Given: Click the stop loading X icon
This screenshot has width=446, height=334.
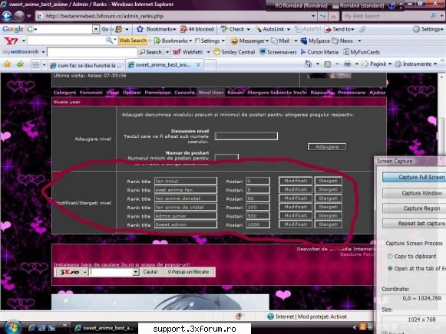Looking at the screenshot, I should (334, 16).
